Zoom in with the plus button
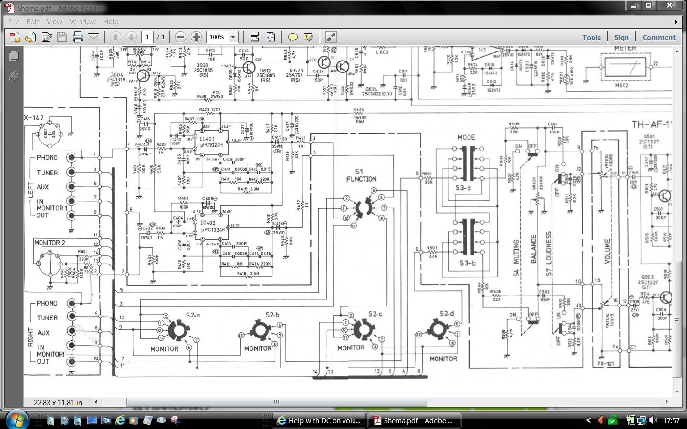The image size is (687, 429). point(196,37)
